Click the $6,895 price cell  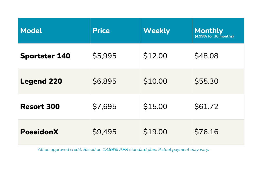pos(104,81)
